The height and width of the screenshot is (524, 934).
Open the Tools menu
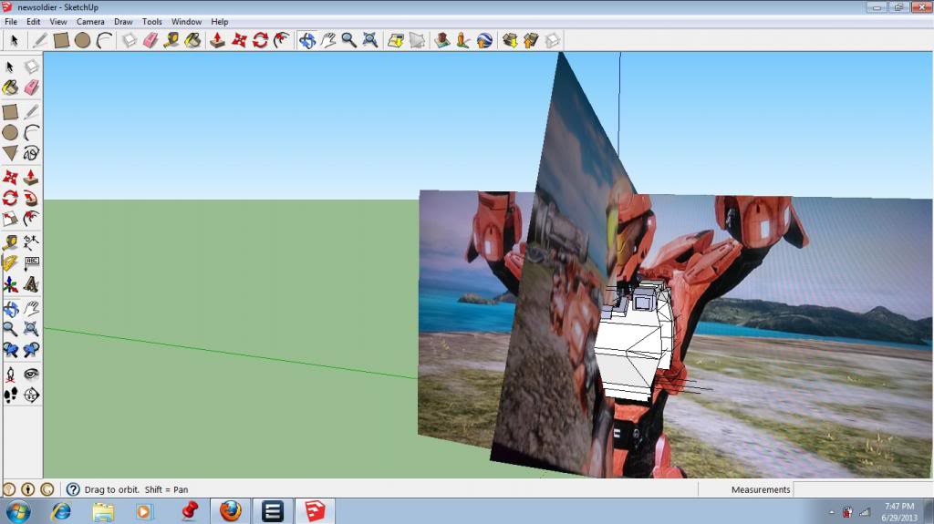coord(152,22)
